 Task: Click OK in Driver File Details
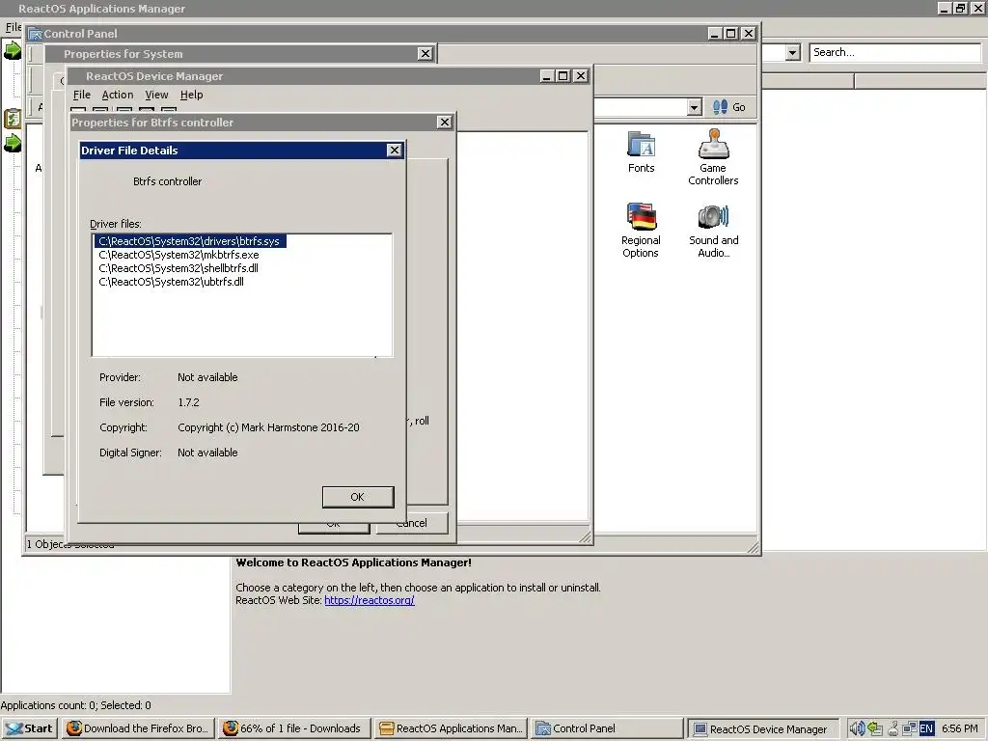pos(358,497)
